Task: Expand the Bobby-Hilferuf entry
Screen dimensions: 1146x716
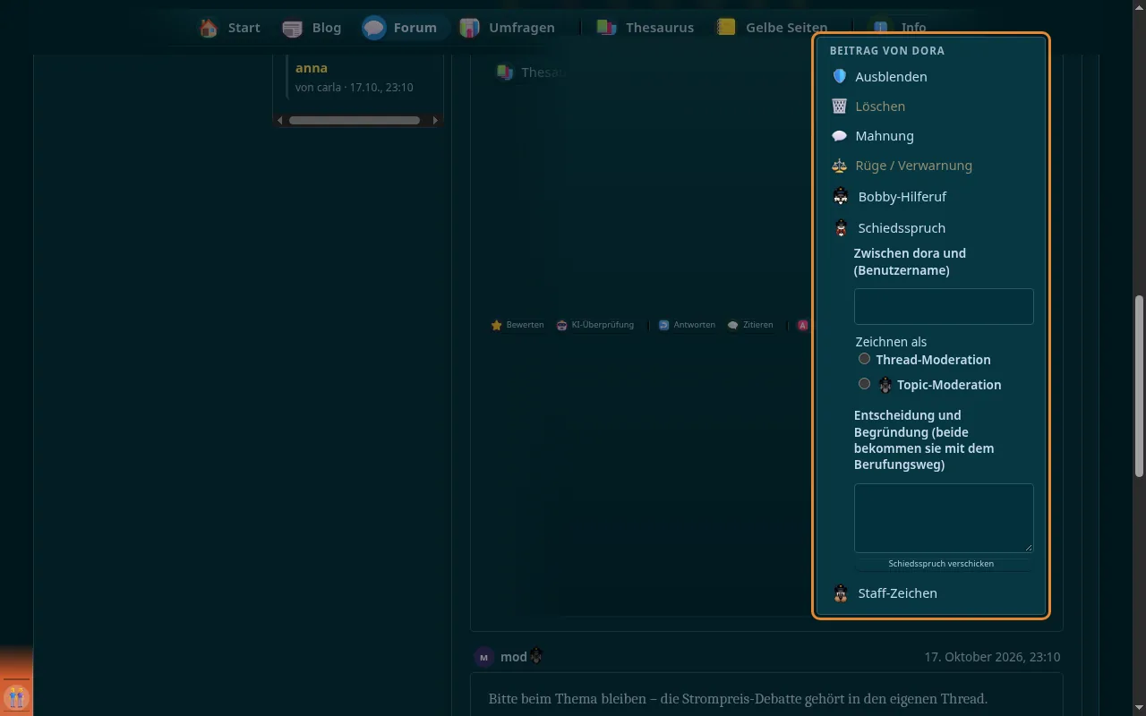Action: (931, 196)
